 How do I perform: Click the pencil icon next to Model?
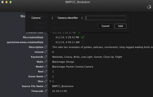click(x=46, y=67)
